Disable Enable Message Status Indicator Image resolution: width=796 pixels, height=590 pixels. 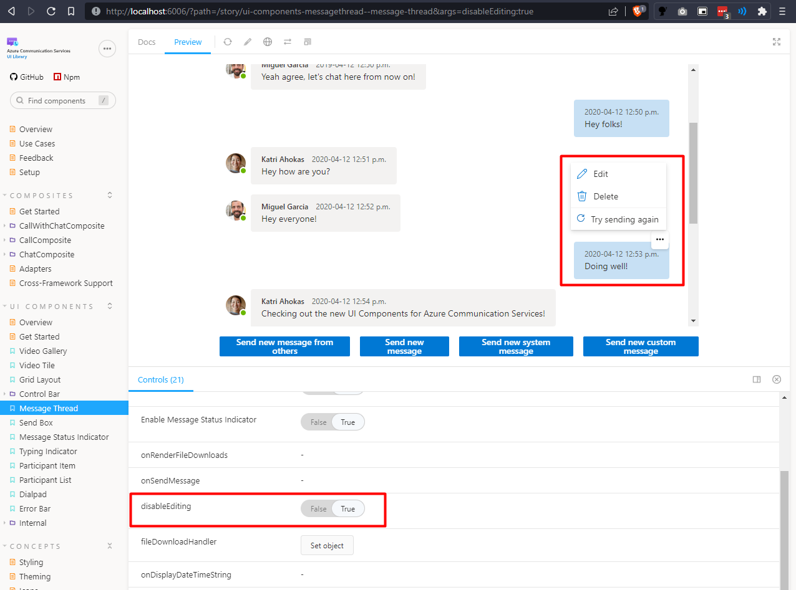[x=318, y=422]
